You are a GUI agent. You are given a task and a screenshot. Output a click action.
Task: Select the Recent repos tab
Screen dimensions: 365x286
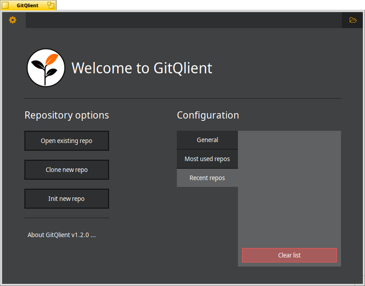coord(207,178)
